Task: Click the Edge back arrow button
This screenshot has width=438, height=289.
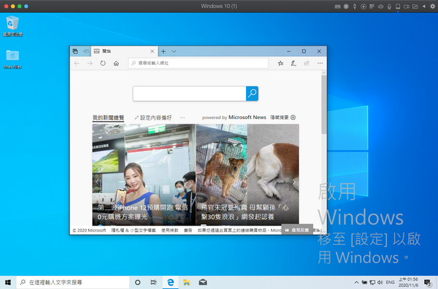Action: (x=77, y=63)
